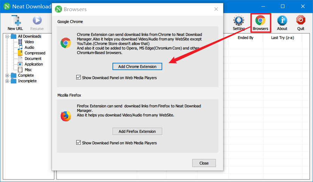
Task: Select the Incomplete tree item label
Action: [x=28, y=81]
